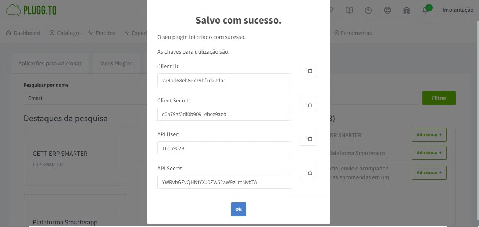Image resolution: width=479 pixels, height=227 pixels.
Task: Copy the API User value
Action: click(x=308, y=138)
